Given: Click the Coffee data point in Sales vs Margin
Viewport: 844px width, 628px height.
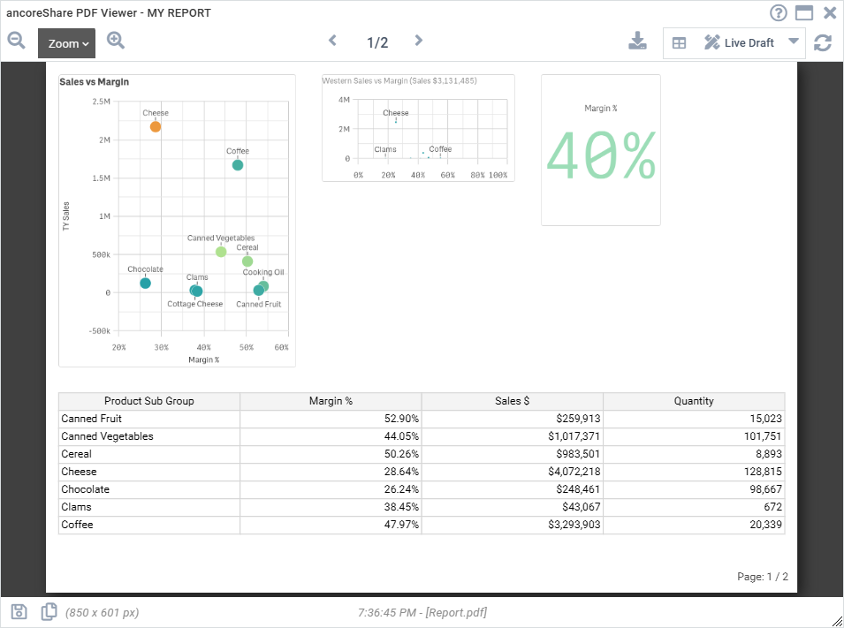Looking at the screenshot, I should [x=238, y=165].
